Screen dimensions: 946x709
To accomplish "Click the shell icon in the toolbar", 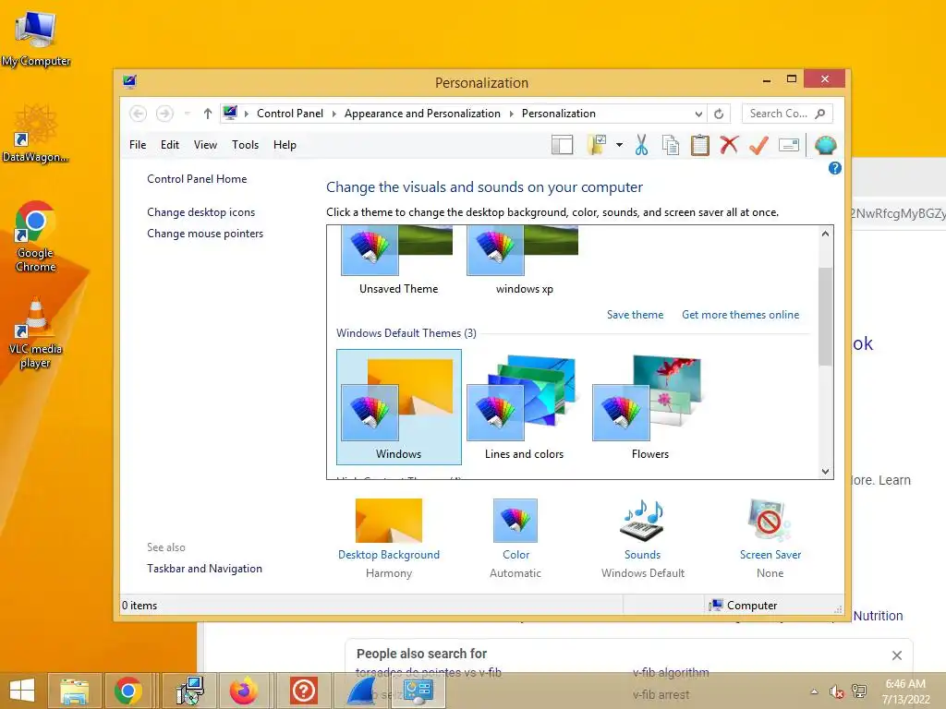I will pyautogui.click(x=825, y=145).
